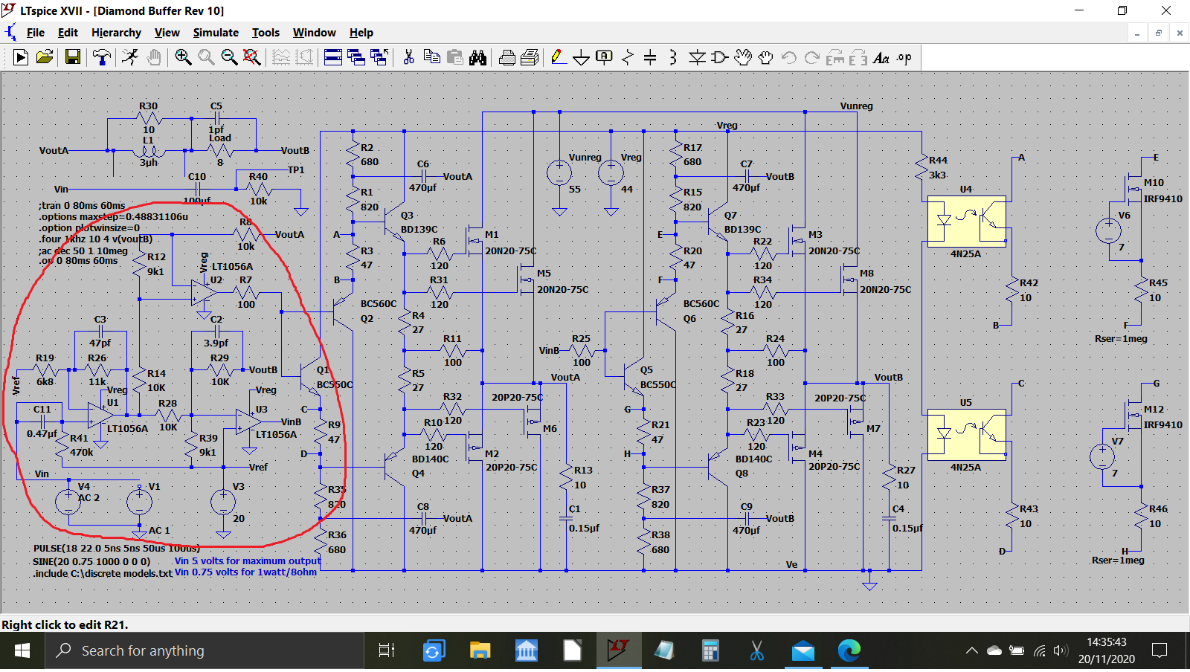Viewport: 1190px width, 672px height.
Task: Click 'Vin 5 volts for maximum output' comment
Action: 248,561
